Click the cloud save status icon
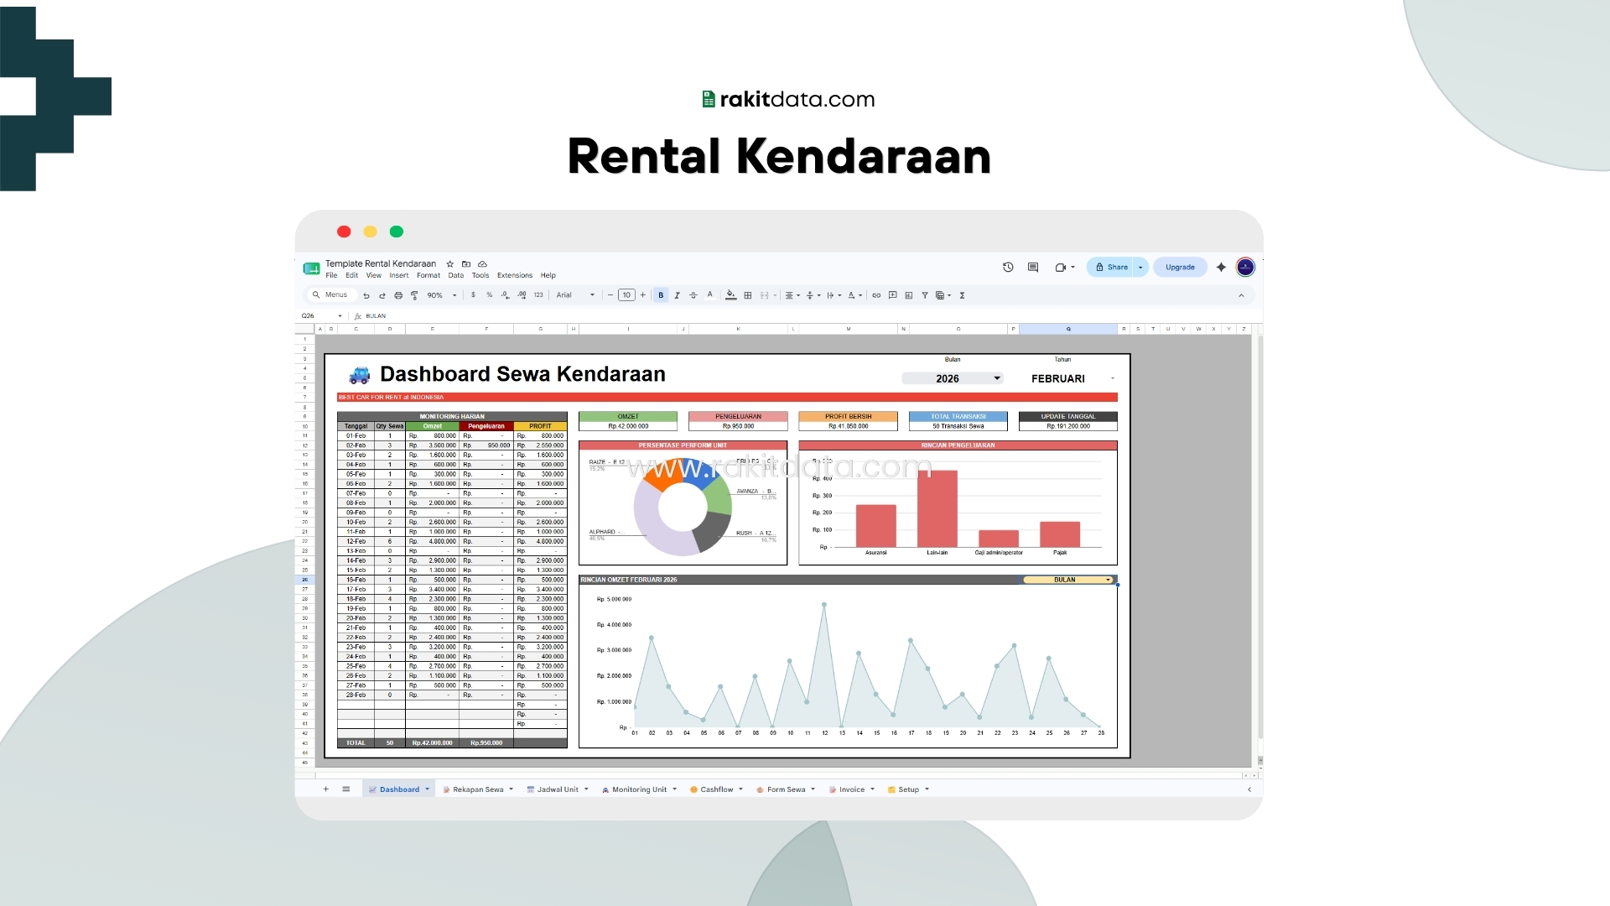 pyautogui.click(x=482, y=263)
